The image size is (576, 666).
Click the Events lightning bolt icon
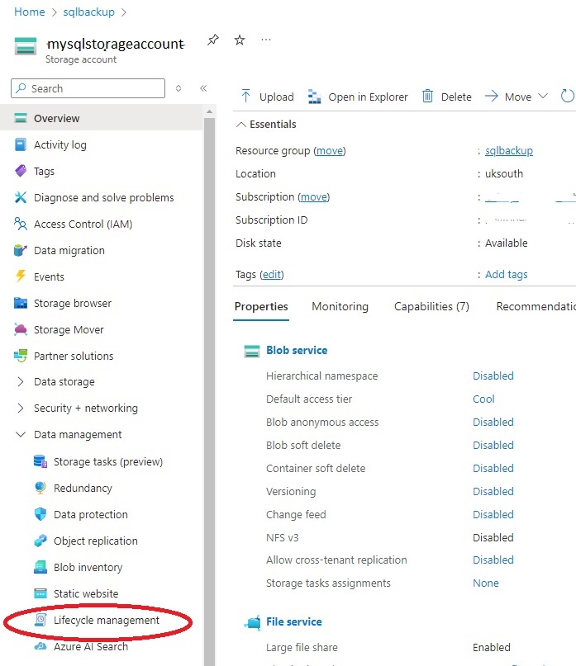tap(21, 276)
